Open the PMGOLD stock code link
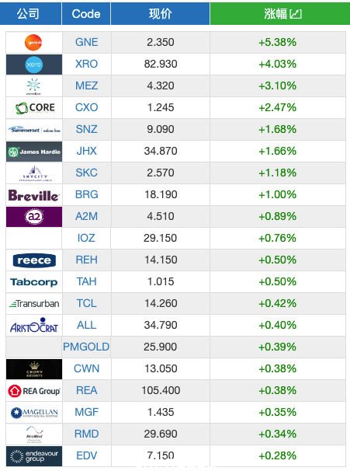Screen dimensions: 350x471 point(86,347)
